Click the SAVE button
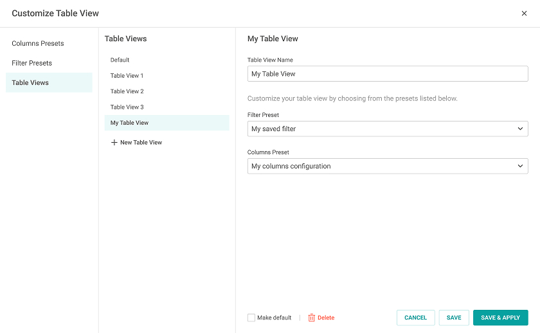The width and height of the screenshot is (540, 333). 454,318
